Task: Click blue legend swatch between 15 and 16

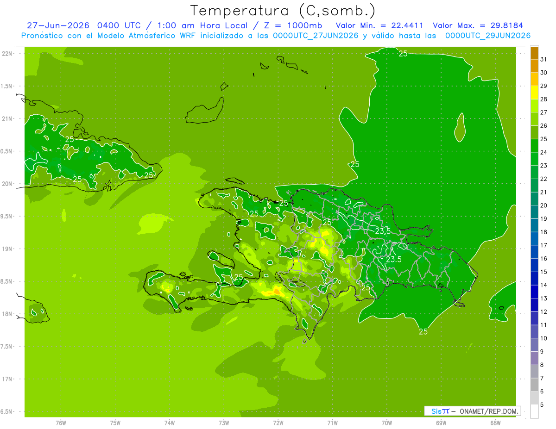Action: (534, 265)
